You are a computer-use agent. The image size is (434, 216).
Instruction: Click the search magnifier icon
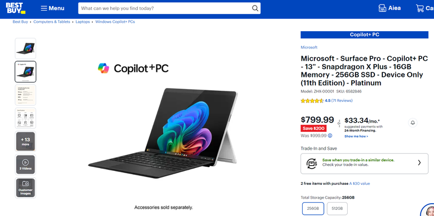pos(255,8)
